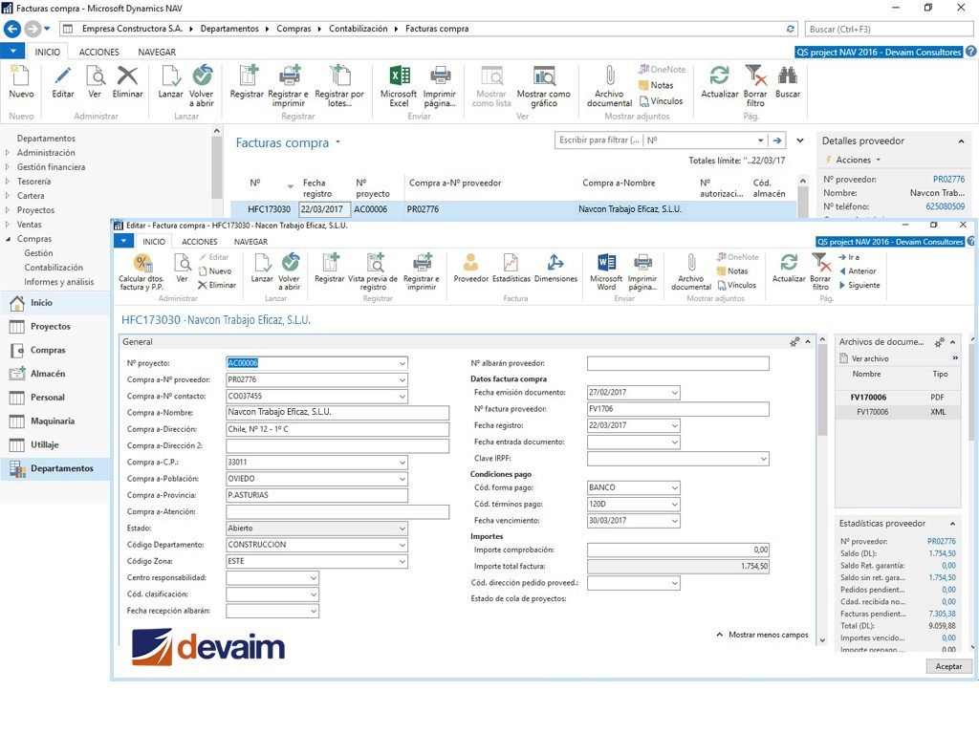
Task: Open Nº proyecto dropdown arrow
Action: point(402,363)
